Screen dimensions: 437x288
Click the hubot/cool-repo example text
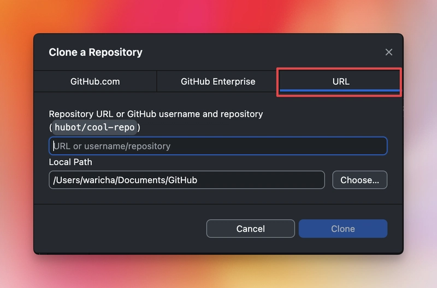pyautogui.click(x=95, y=127)
